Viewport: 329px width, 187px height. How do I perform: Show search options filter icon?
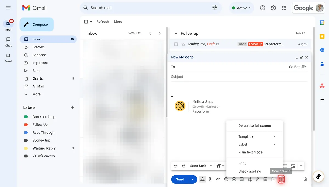(x=215, y=8)
